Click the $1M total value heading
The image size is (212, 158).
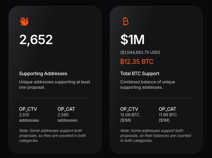coord(132,40)
